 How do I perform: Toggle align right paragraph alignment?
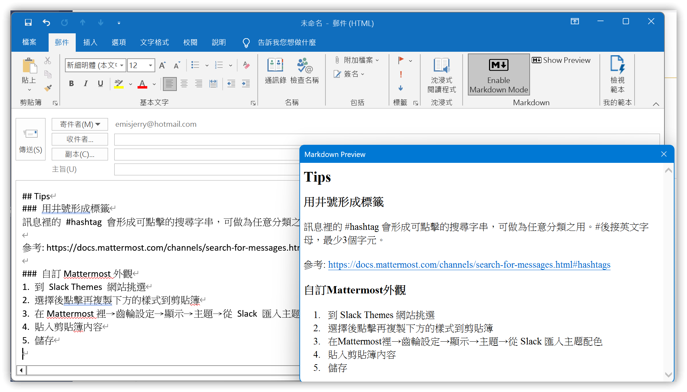click(199, 84)
